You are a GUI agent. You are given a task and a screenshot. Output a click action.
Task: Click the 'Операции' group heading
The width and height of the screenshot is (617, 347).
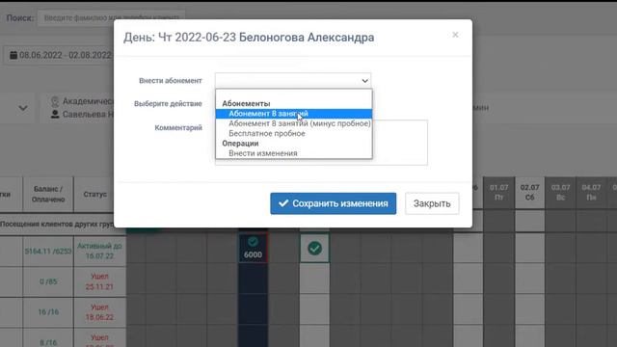240,144
